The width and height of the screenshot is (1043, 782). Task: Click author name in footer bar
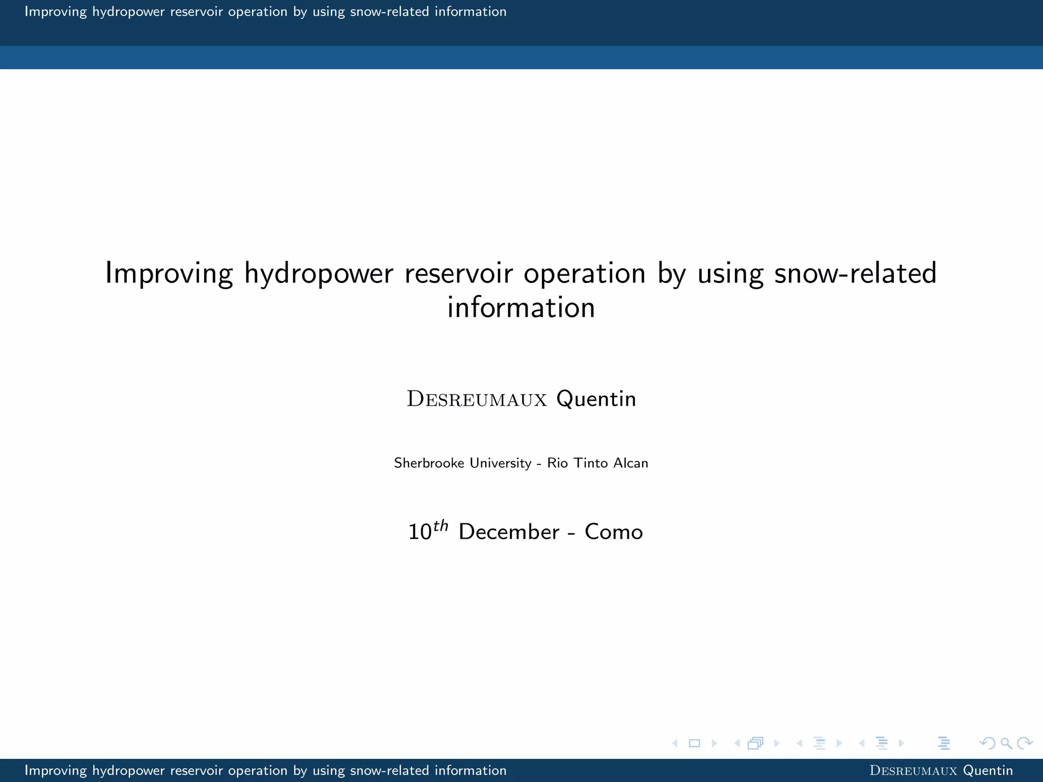941,770
